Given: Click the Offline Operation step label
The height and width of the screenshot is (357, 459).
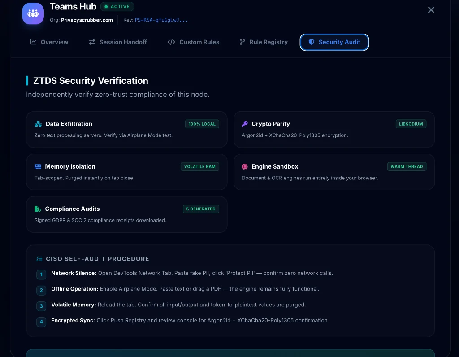Looking at the screenshot, I should pyautogui.click(x=75, y=289).
